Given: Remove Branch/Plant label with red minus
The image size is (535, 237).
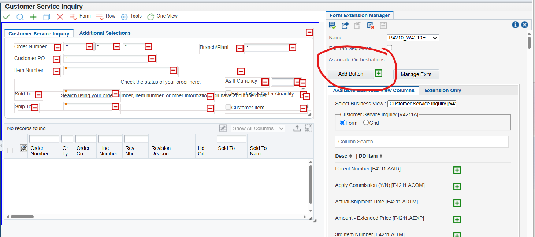Looking at the screenshot, I should tap(240, 48).
